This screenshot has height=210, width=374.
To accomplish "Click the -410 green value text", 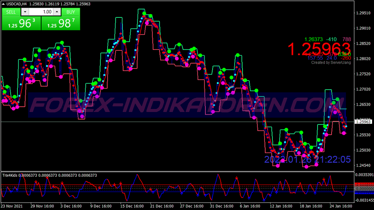I will (x=331, y=39).
